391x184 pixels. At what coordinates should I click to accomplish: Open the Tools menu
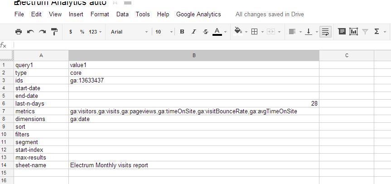(143, 14)
